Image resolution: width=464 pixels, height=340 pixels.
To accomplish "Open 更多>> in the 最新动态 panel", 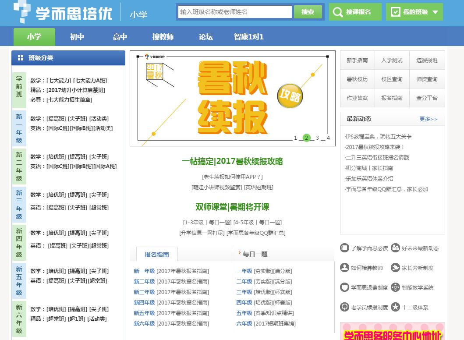I will coord(428,119).
